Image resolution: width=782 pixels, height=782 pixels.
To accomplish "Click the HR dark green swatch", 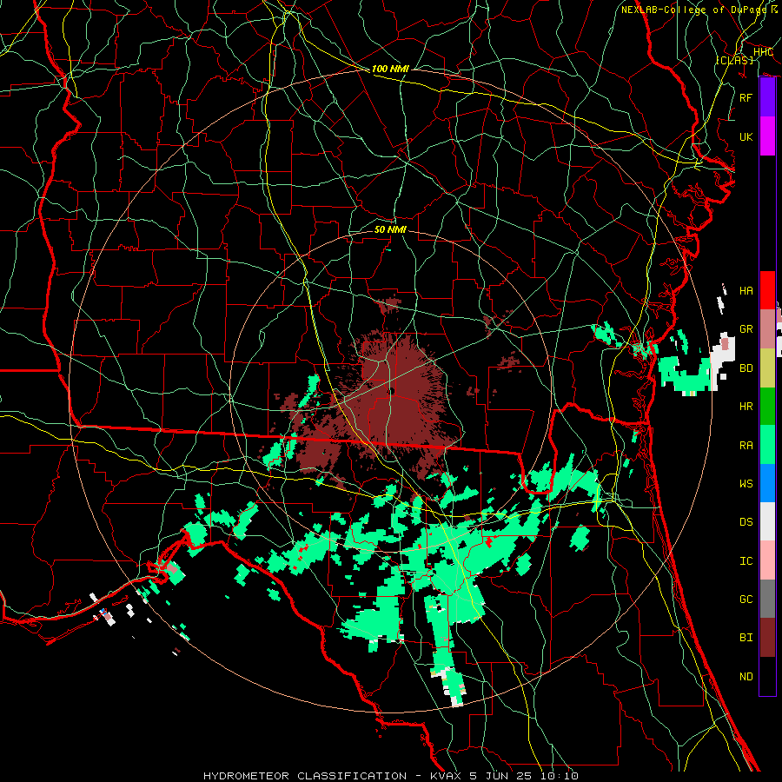I will point(767,407).
